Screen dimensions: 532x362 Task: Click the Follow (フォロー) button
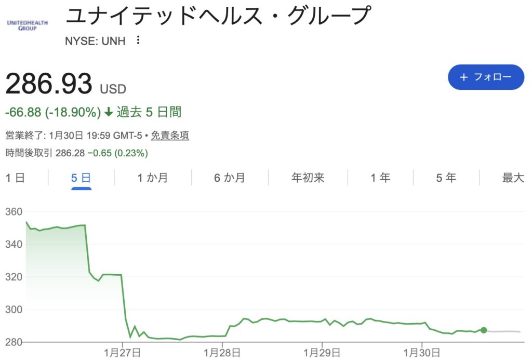[x=486, y=77]
